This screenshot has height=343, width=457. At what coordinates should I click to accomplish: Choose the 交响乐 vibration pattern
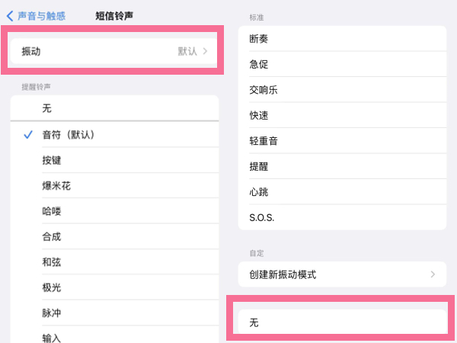click(341, 90)
